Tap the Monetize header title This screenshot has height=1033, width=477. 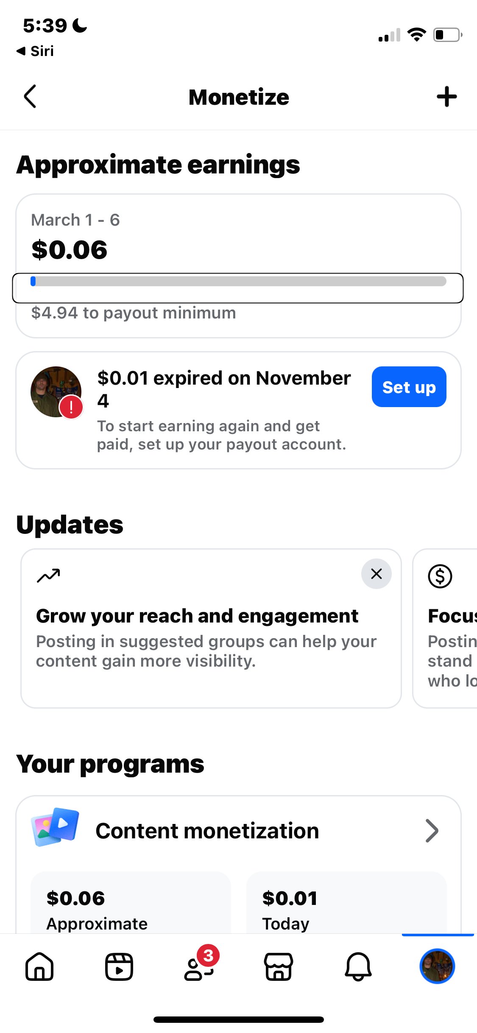pyautogui.click(x=238, y=96)
